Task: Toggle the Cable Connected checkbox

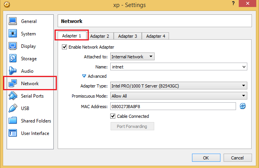Action: point(113,116)
